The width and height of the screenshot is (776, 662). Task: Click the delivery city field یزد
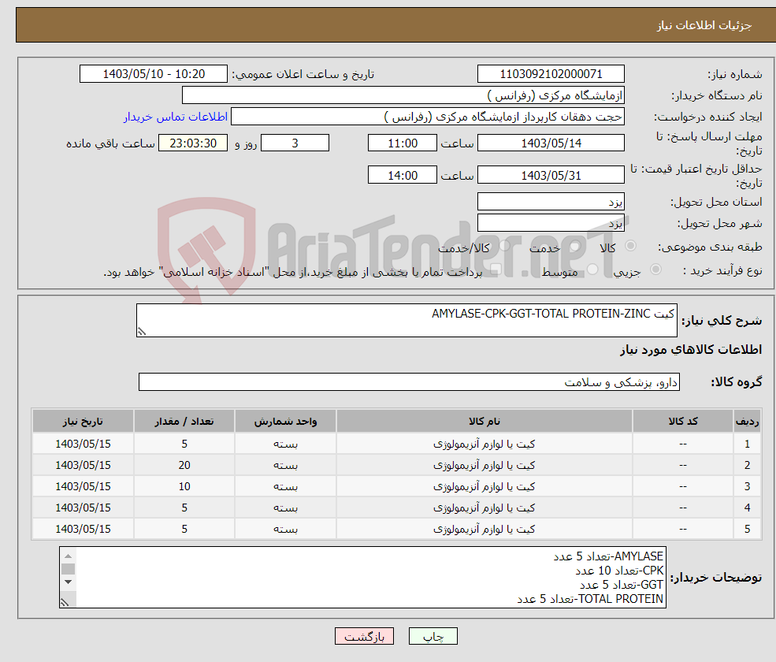551,223
